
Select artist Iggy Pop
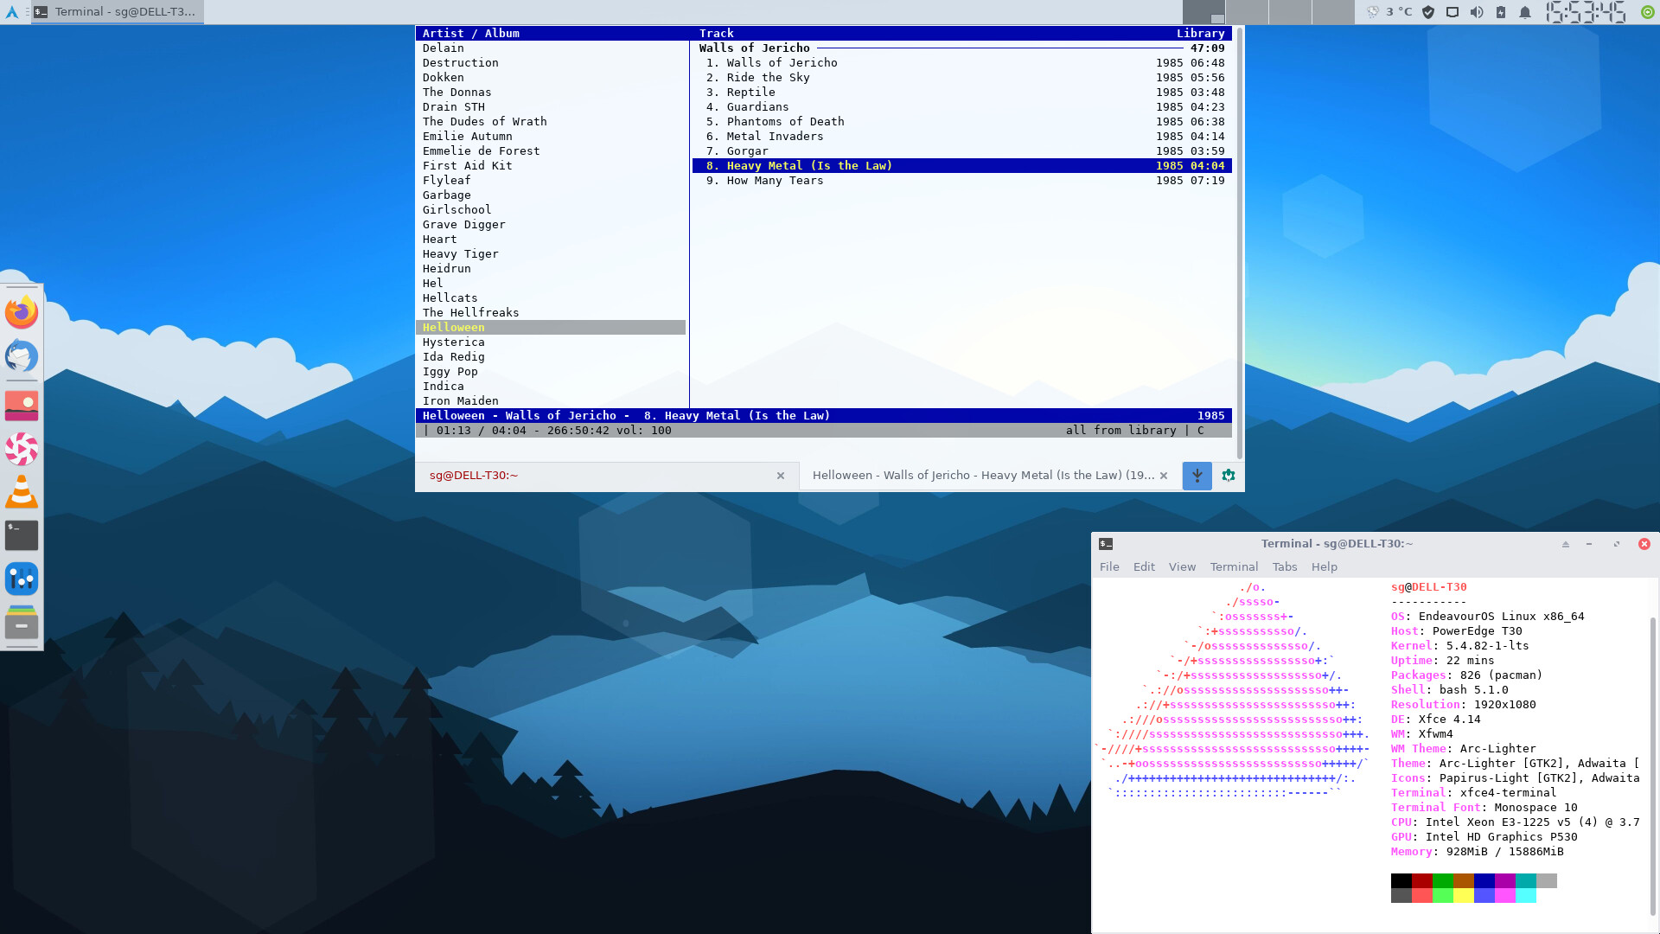coord(551,372)
